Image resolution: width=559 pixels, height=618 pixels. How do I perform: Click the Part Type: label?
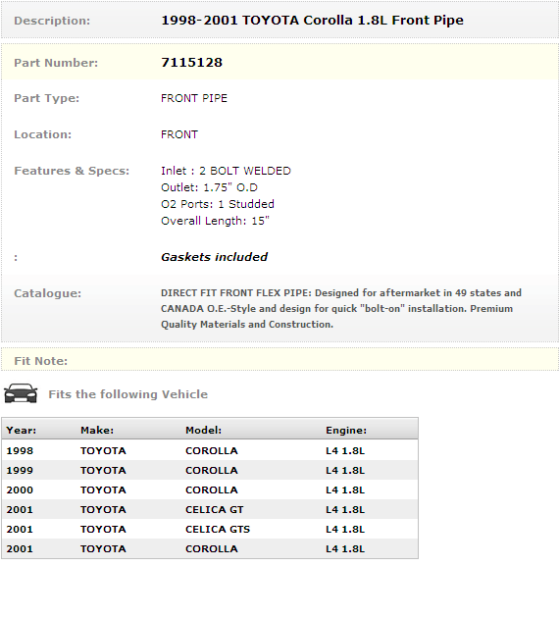46,98
